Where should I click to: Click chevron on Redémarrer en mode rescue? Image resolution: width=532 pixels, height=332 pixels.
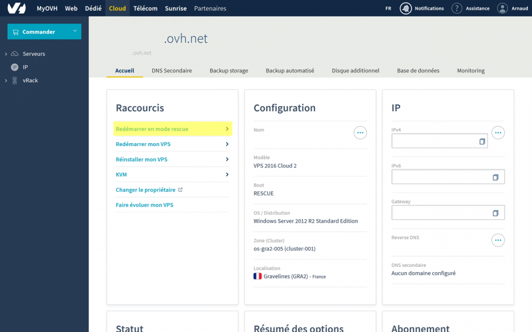click(227, 129)
